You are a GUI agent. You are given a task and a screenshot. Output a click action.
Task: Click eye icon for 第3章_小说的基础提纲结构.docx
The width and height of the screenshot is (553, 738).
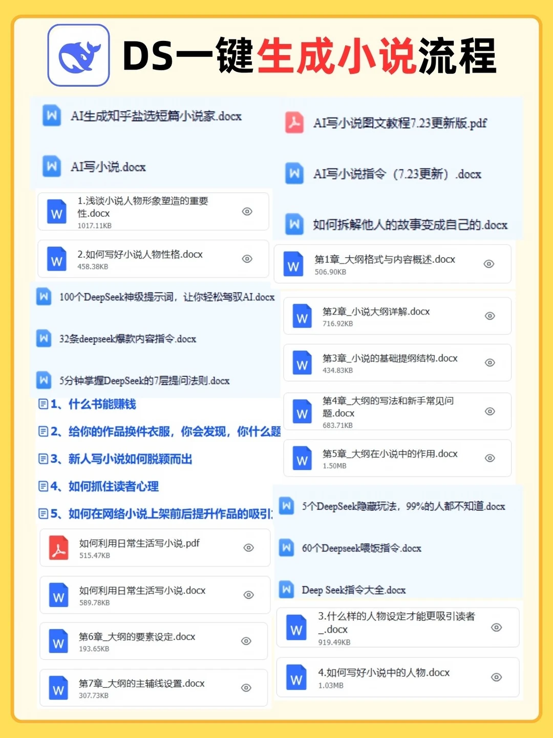tap(490, 363)
